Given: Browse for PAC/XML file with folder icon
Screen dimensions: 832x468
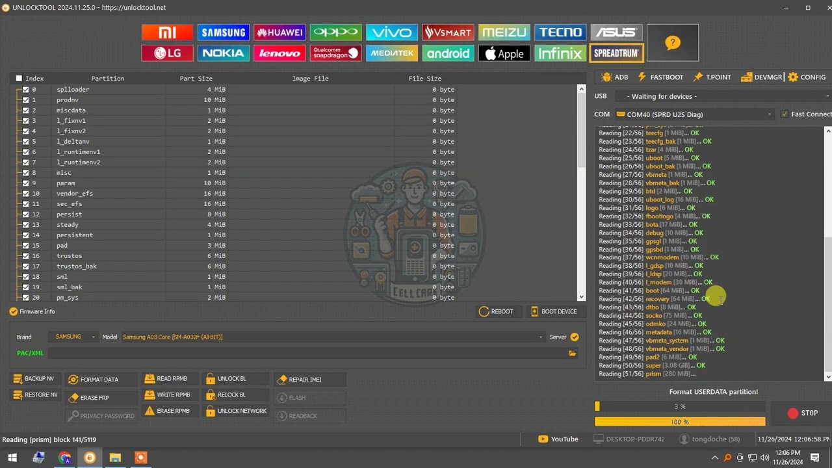Looking at the screenshot, I should (572, 354).
